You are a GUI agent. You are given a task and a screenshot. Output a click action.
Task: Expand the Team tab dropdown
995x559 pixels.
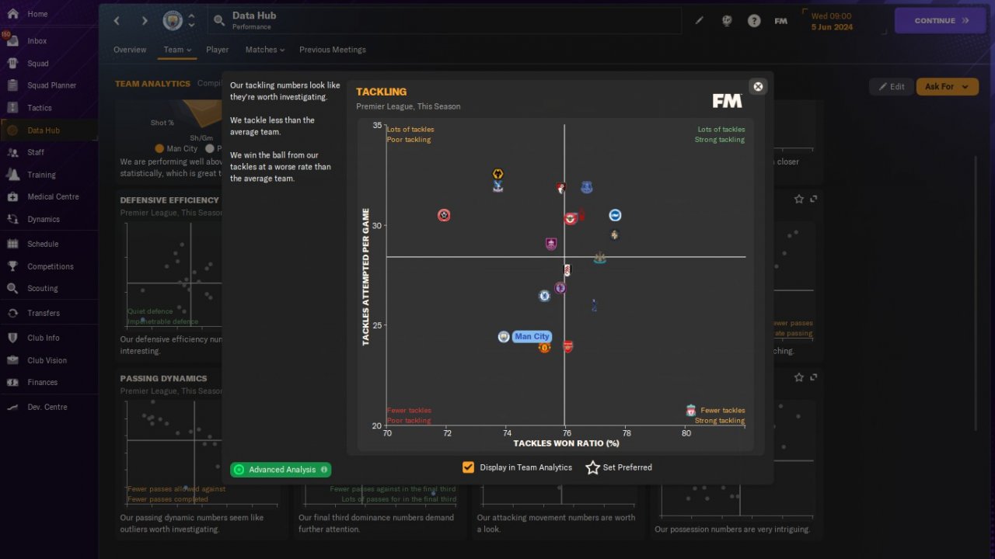[177, 50]
